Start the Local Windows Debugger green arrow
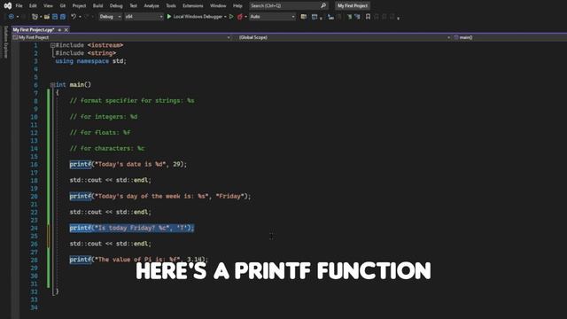This screenshot has height=319, width=567. point(169,17)
